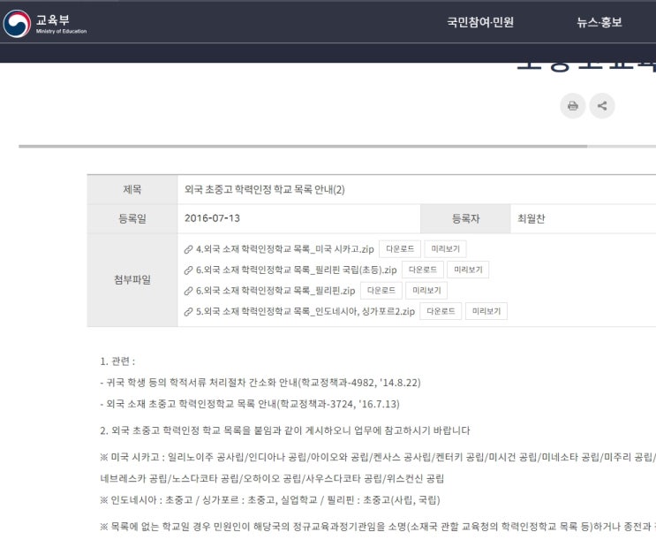Screen dimensions: 656x540
Task: Click the line starting 네브래스카 공립
Action: [x=272, y=478]
